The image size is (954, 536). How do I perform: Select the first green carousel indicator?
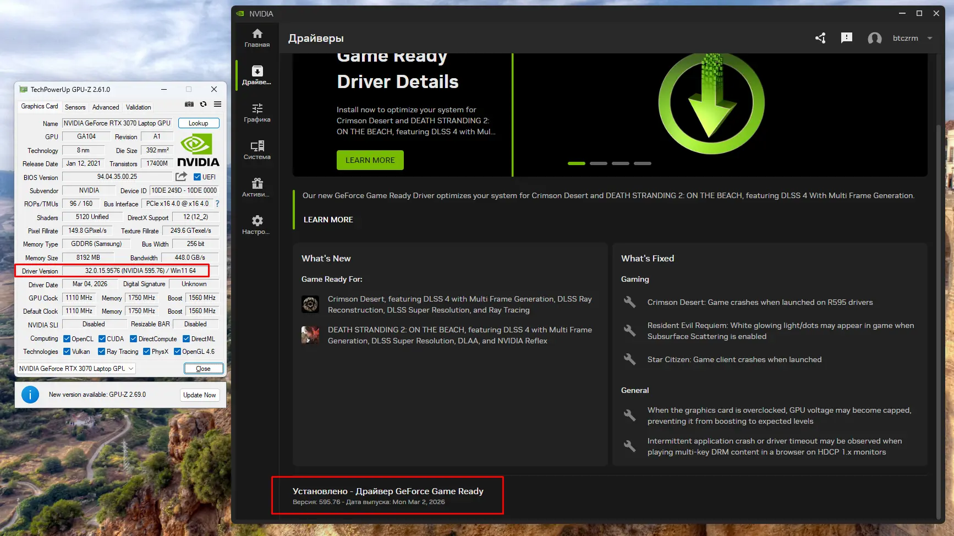[x=577, y=163]
